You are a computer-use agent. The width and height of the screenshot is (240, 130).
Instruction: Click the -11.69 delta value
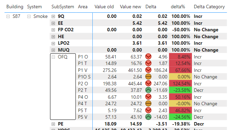click(x=161, y=90)
